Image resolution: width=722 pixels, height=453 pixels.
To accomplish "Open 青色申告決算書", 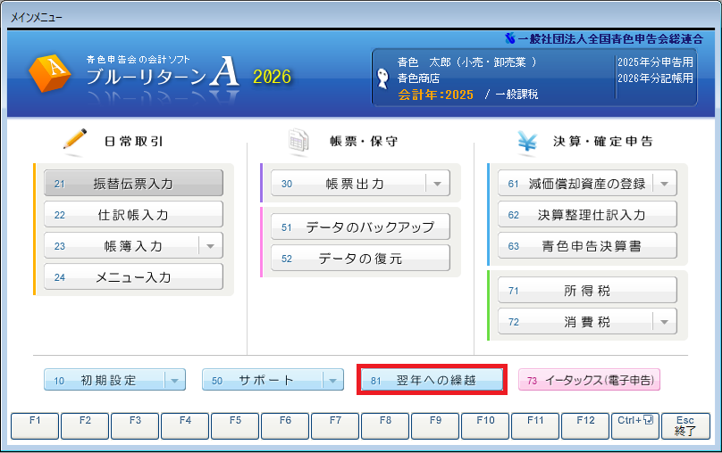I will [587, 246].
